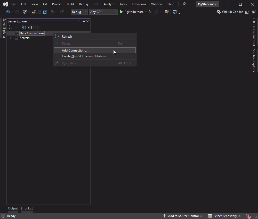This screenshot has width=258, height=219.
Task: Open the Debug configuration dropdown
Action: pyautogui.click(x=79, y=12)
